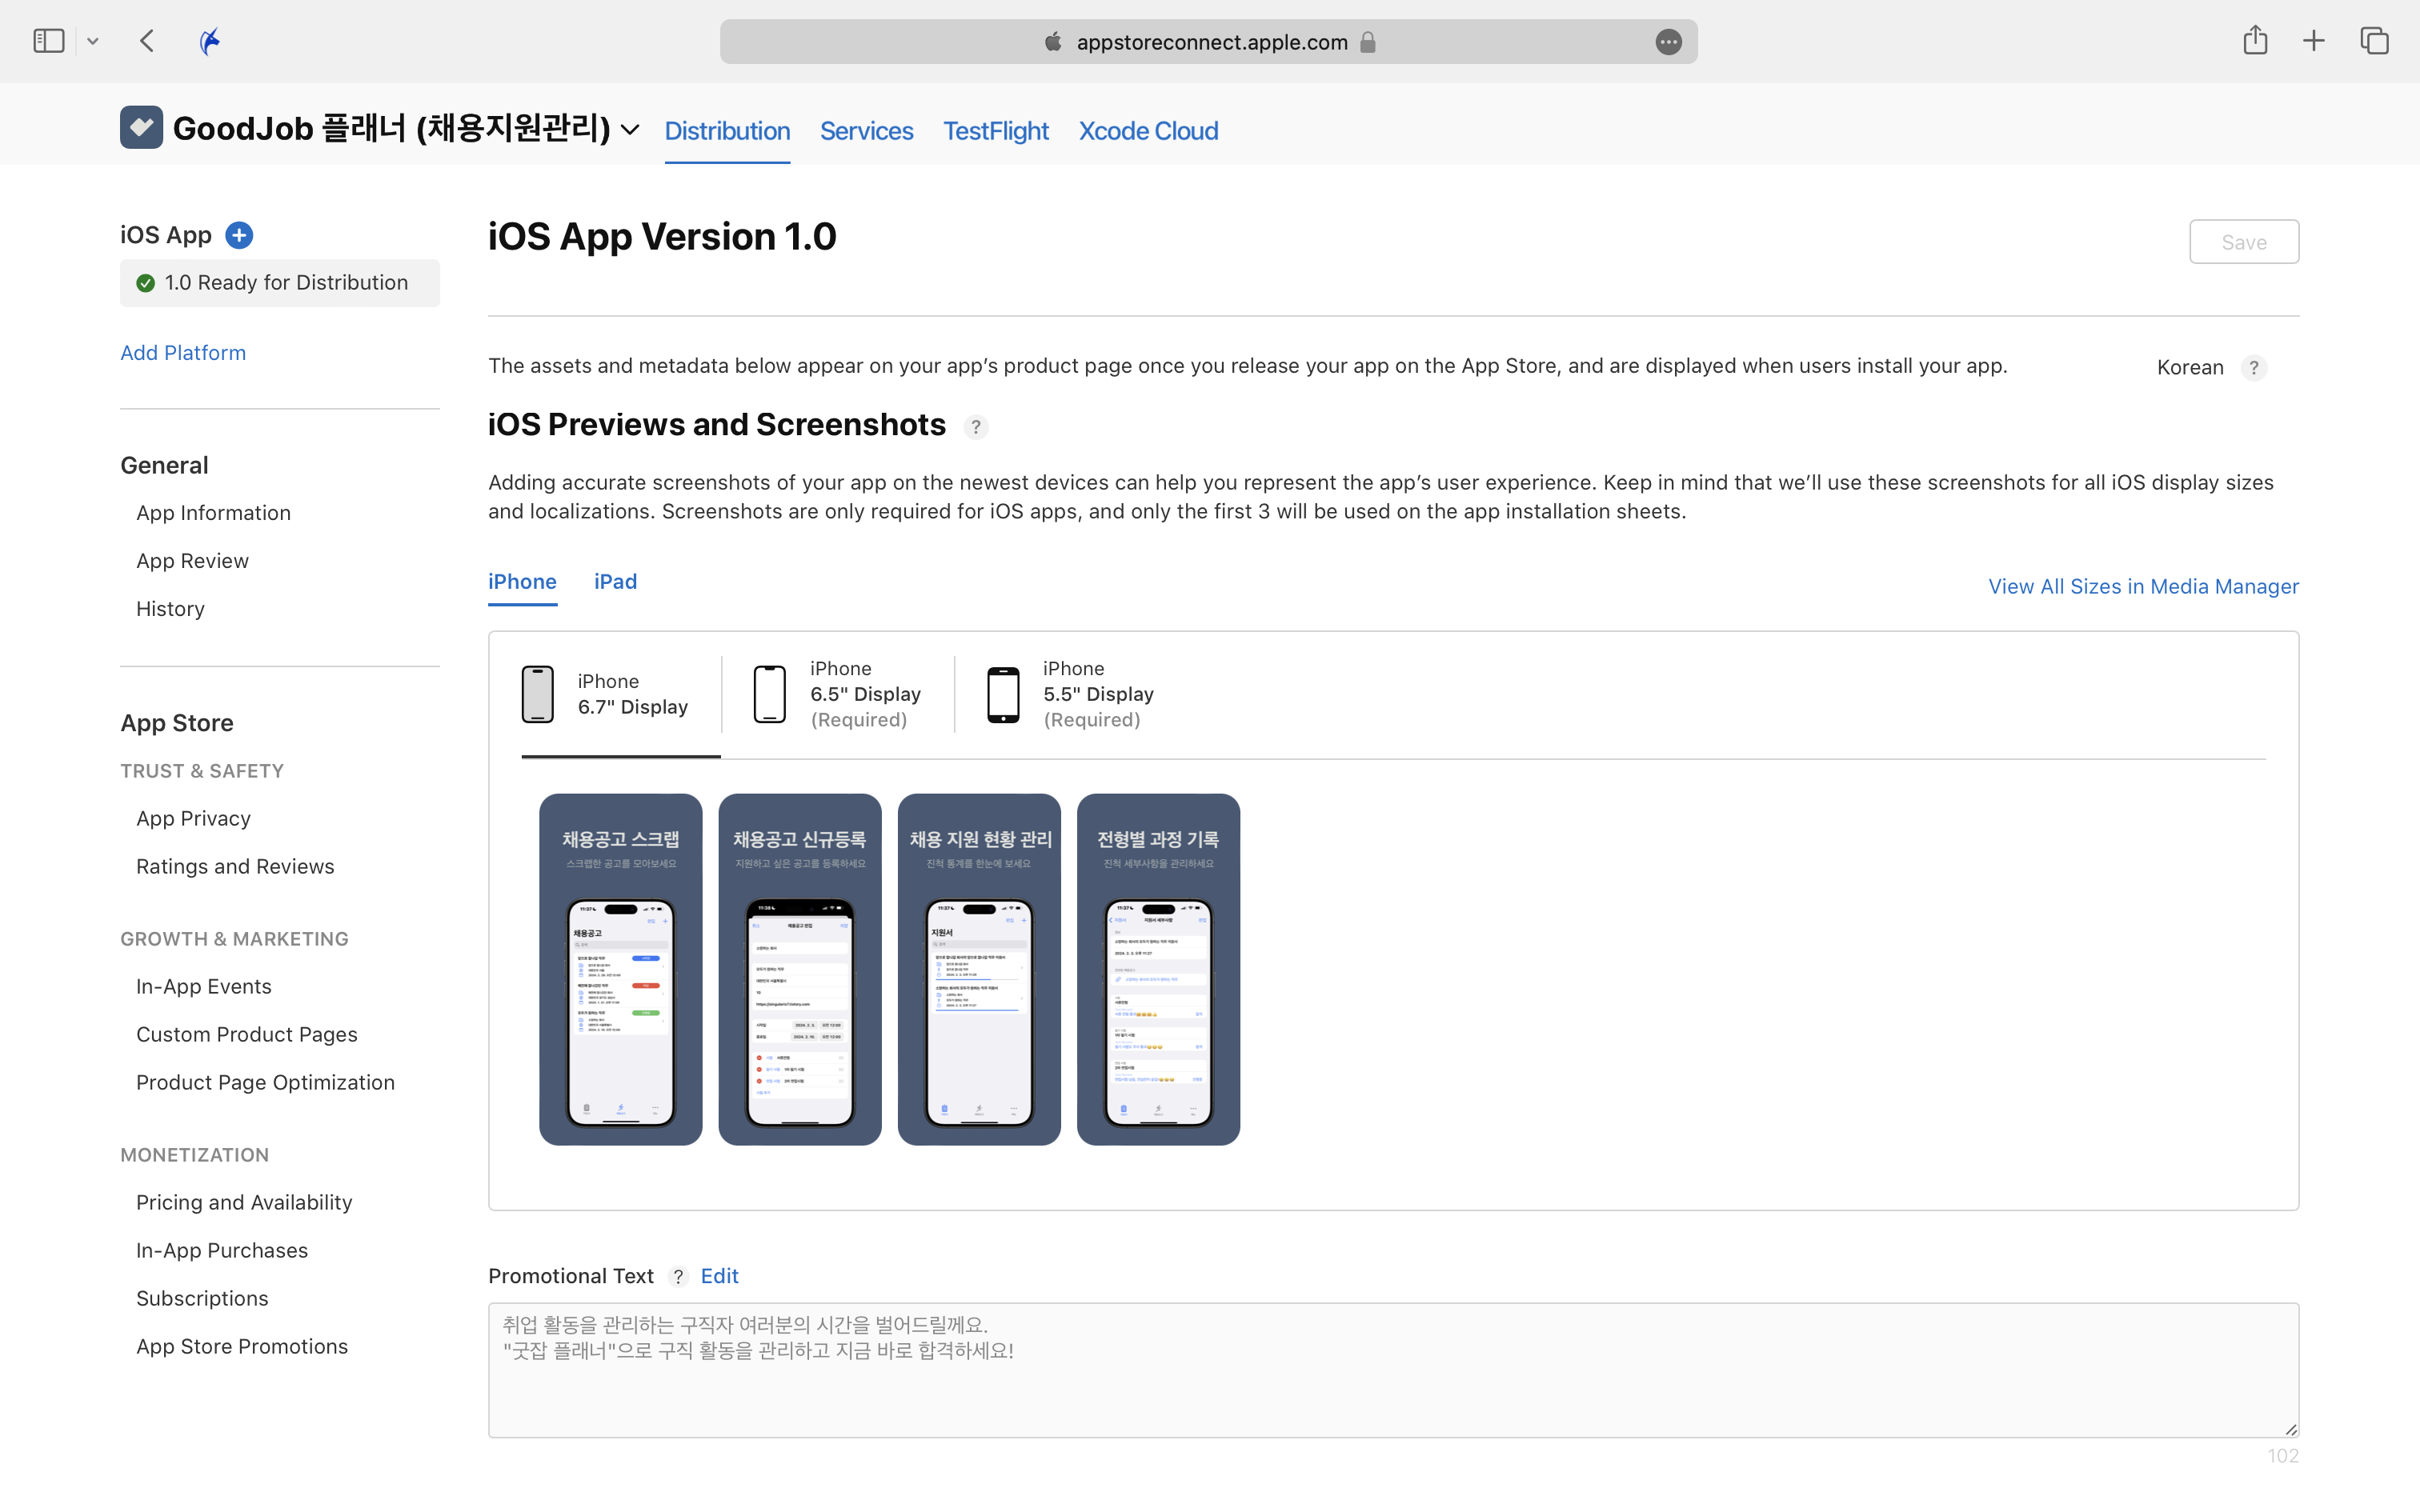The width and height of the screenshot is (2420, 1512).
Task: Click the Promotional Text help question mark
Action: [x=678, y=1277]
